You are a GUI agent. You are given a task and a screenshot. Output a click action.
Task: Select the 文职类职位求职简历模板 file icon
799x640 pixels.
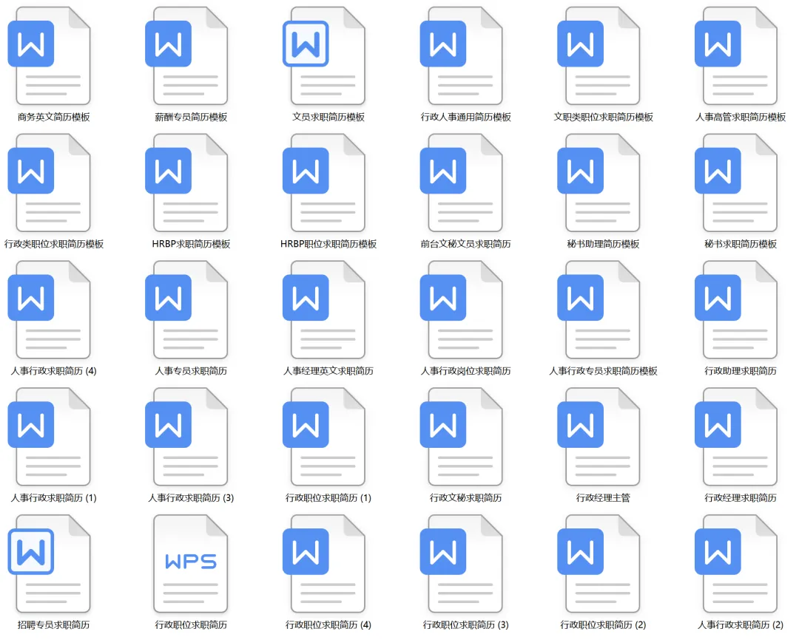pyautogui.click(x=599, y=56)
